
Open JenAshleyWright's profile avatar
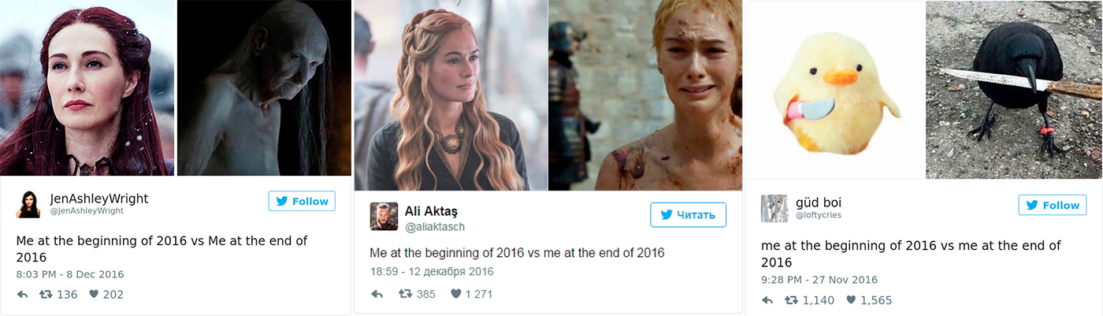click(28, 204)
